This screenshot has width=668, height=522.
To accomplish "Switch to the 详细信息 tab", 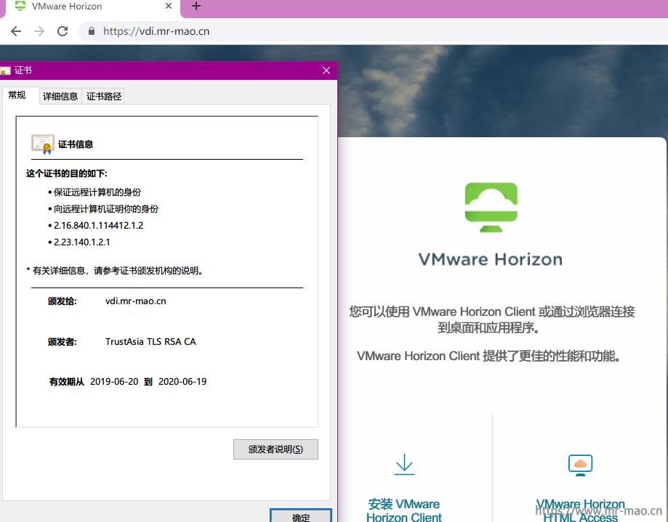I will [x=60, y=96].
